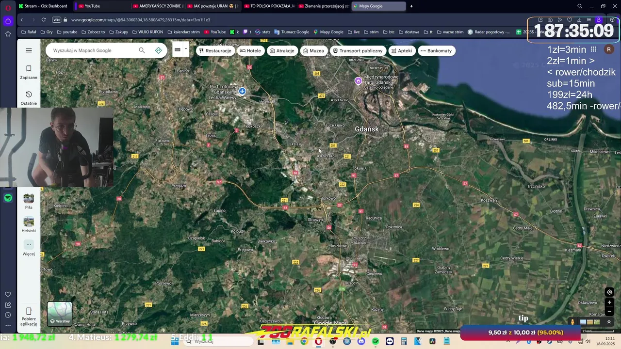Viewport: 621px width, 349px height.
Task: Open the Rafał bookmarks folder
Action: pos(29,32)
